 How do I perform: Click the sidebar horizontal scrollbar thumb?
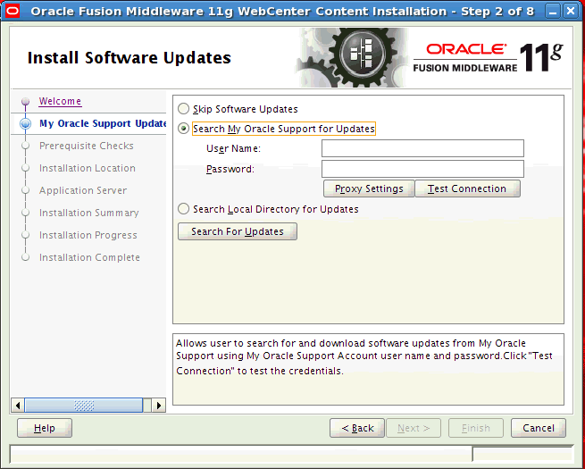tap(84, 406)
